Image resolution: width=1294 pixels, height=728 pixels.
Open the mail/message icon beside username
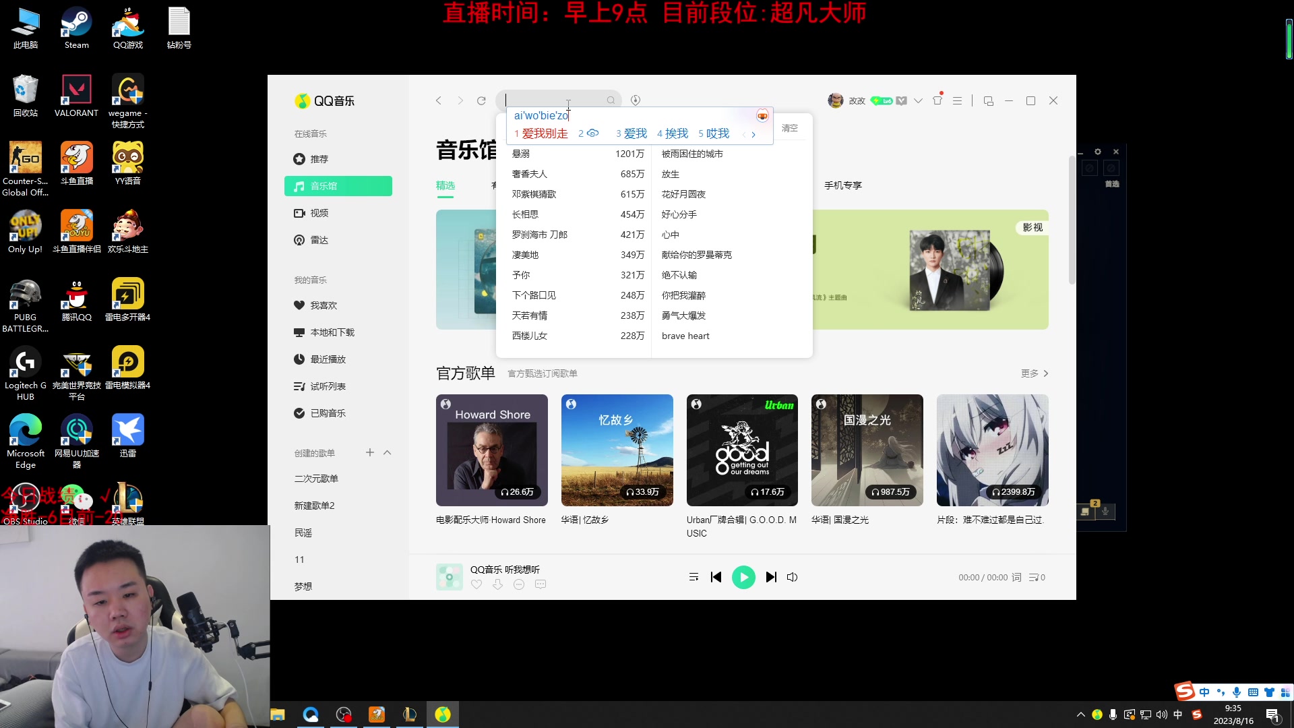(x=901, y=100)
